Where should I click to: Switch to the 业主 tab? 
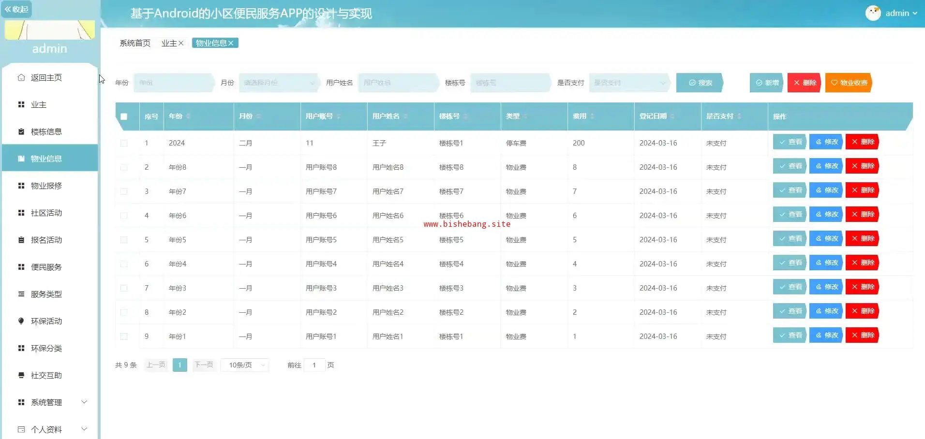point(169,43)
